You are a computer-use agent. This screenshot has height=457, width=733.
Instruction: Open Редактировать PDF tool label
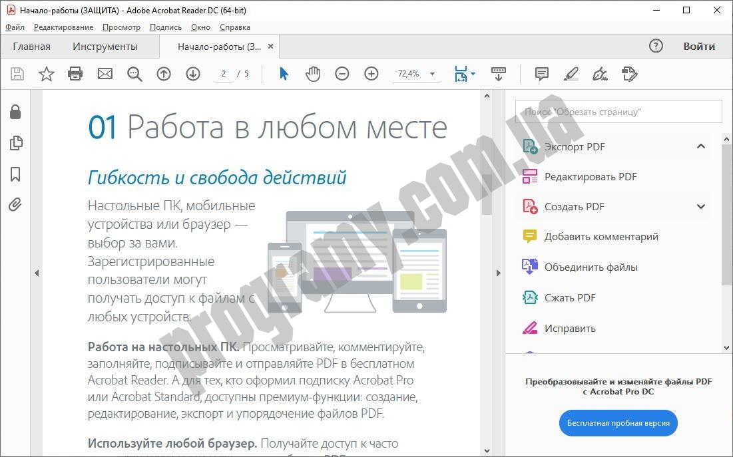pyautogui.click(x=591, y=177)
